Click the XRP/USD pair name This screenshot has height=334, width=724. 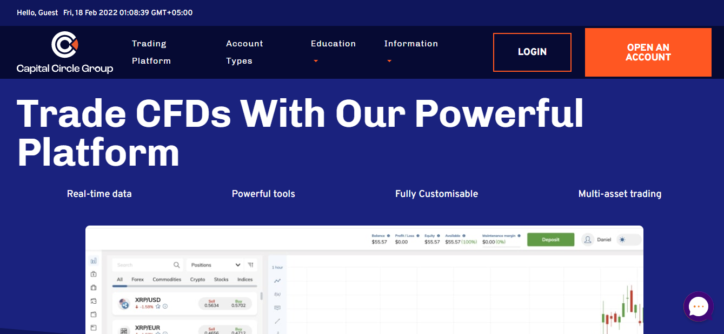pos(148,300)
